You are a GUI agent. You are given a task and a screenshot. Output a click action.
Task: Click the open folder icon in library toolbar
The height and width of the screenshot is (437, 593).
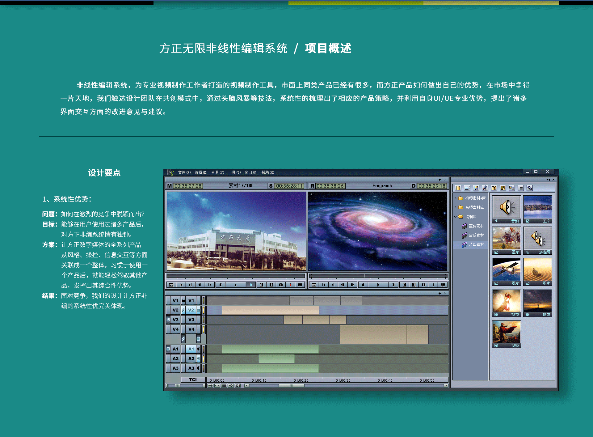pos(467,188)
